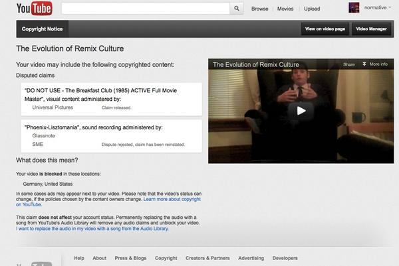Click the 'Claim released.' status text
399x266 pixels.
pos(116,107)
